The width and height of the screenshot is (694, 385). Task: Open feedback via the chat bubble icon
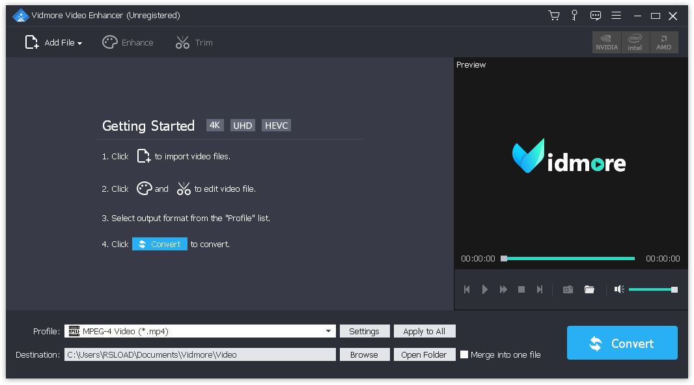(595, 15)
